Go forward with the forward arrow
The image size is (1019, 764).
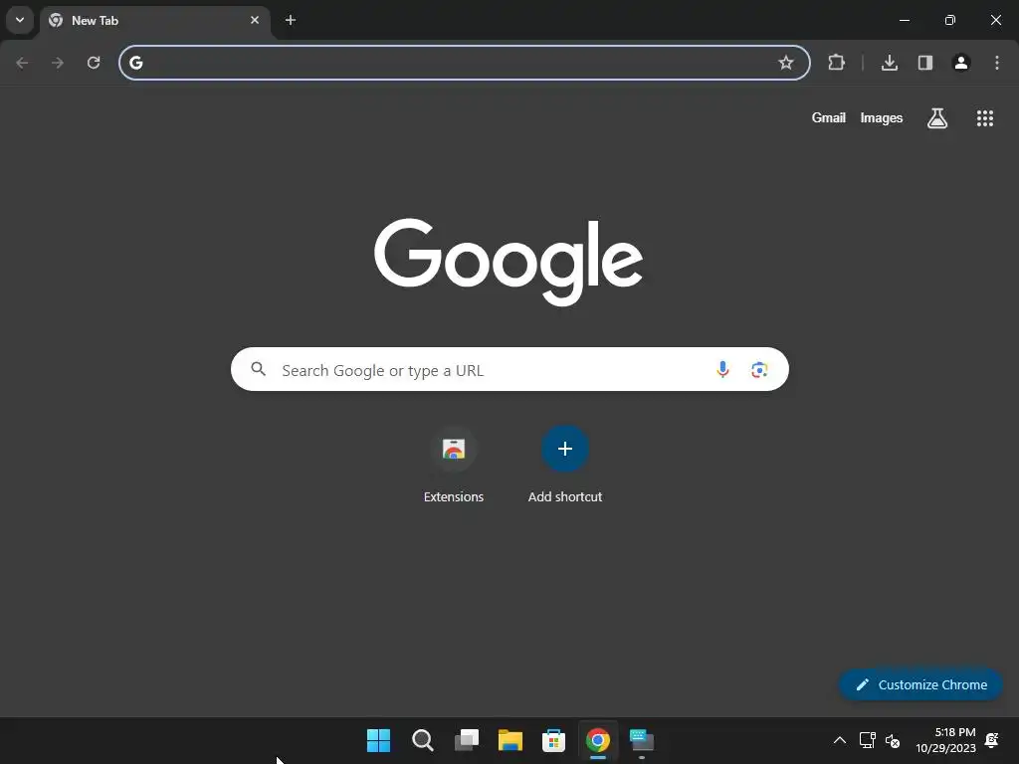coord(58,63)
